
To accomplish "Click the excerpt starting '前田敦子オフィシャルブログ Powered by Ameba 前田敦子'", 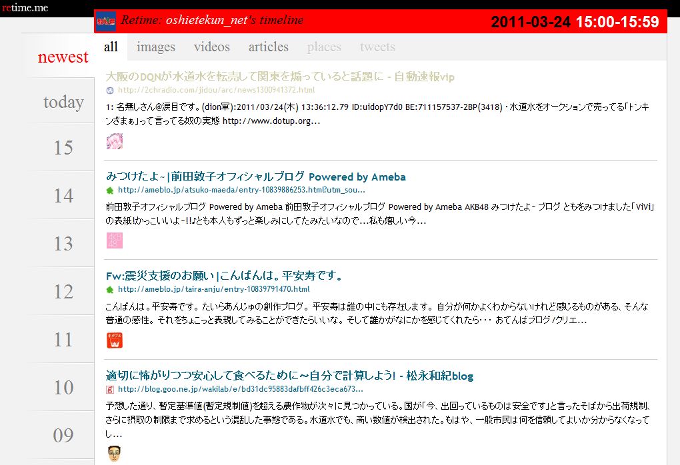I will pos(380,214).
